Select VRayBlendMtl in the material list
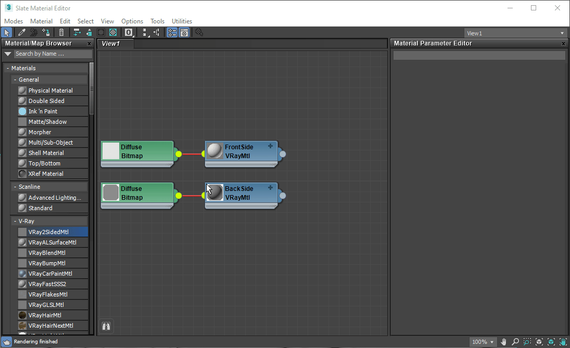The height and width of the screenshot is (348, 570). click(47, 253)
